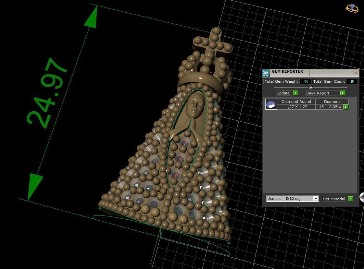
Task: Click the Total Gem Count label
Action: pyautogui.click(x=329, y=82)
